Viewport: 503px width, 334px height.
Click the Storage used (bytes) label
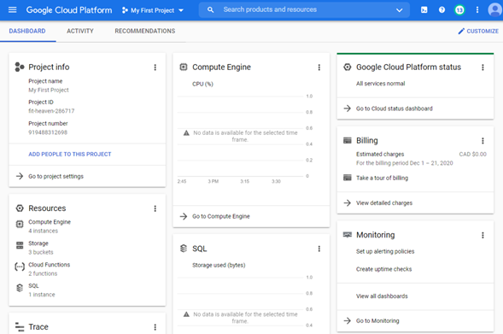click(x=219, y=266)
